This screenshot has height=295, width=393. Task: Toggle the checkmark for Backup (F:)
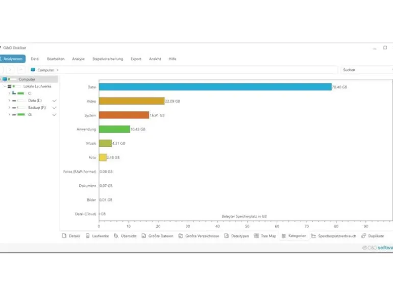[x=54, y=108]
